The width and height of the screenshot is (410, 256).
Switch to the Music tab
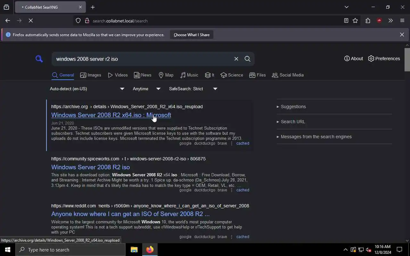click(189, 75)
